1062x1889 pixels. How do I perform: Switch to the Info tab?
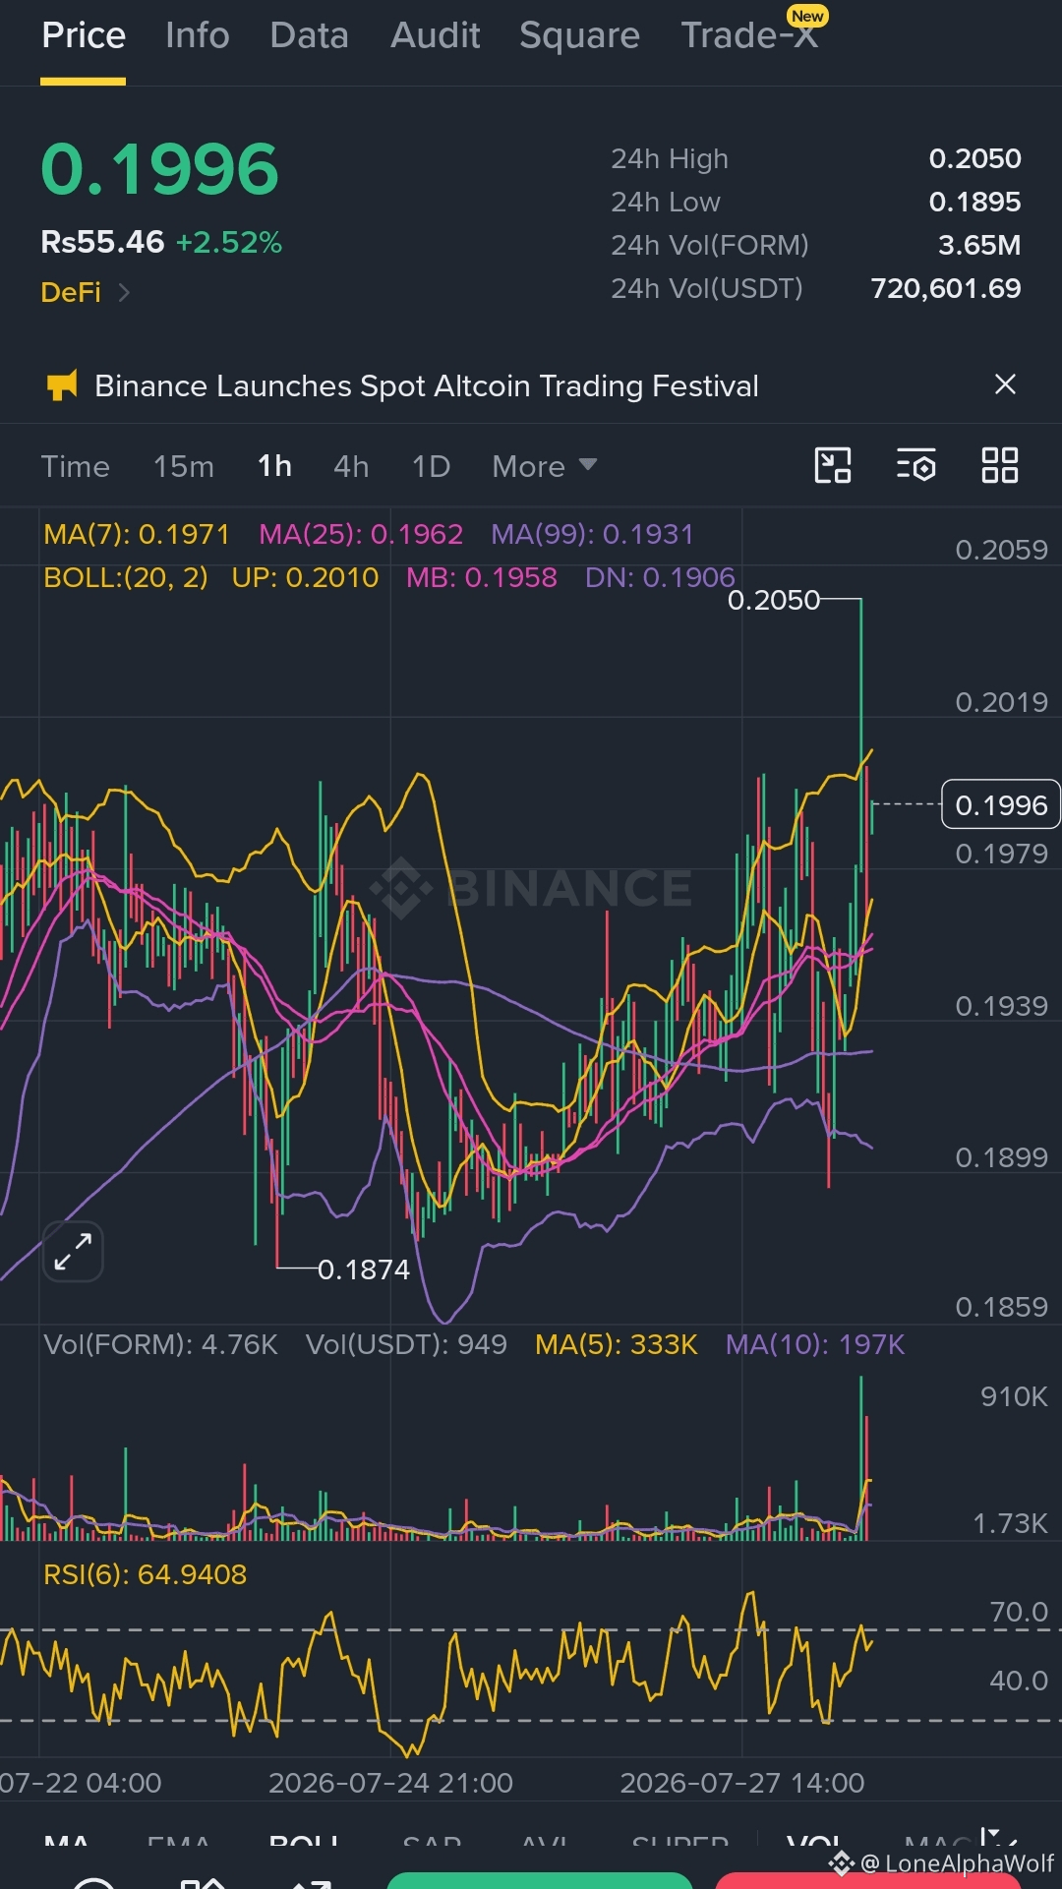tap(198, 35)
